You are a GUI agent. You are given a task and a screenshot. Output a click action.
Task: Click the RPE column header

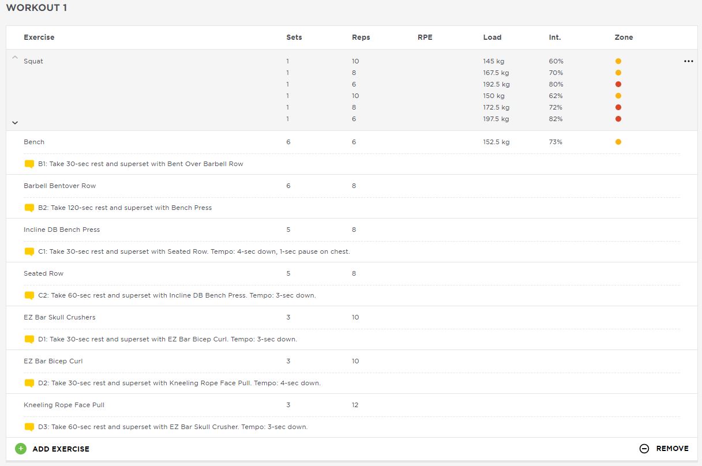(425, 37)
